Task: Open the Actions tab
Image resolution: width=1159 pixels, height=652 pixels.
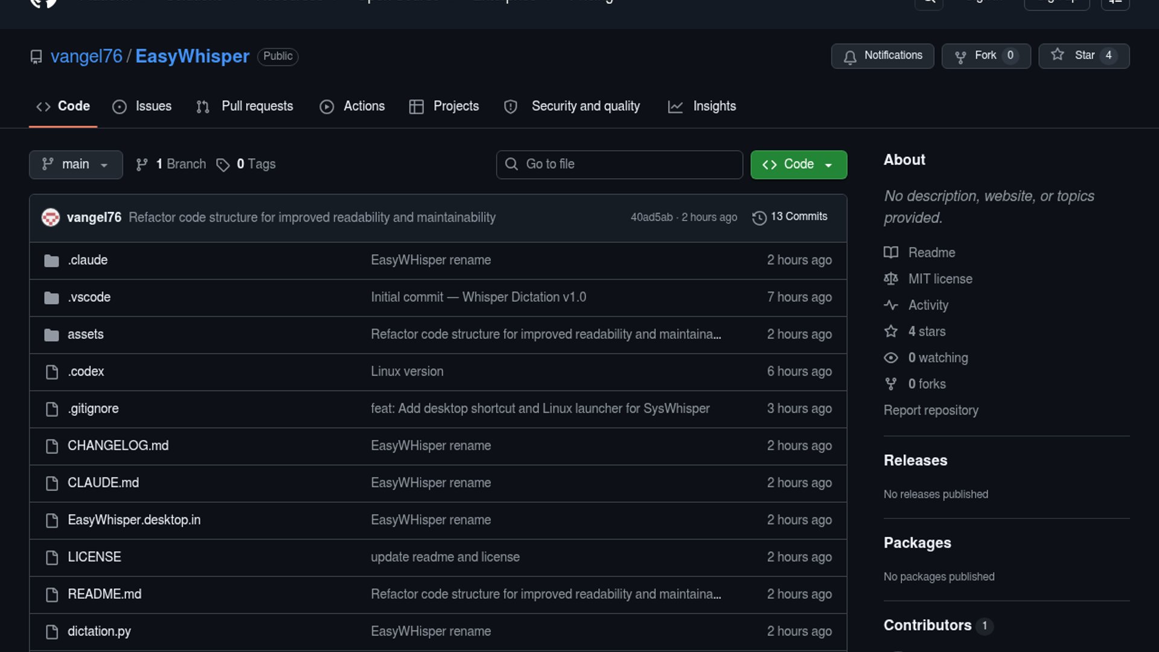Action: click(352, 106)
